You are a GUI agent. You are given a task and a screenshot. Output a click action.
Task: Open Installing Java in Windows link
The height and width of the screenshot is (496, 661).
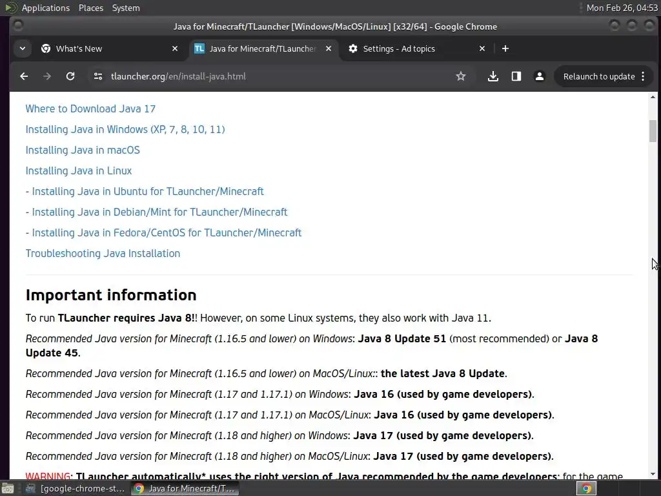click(x=125, y=129)
